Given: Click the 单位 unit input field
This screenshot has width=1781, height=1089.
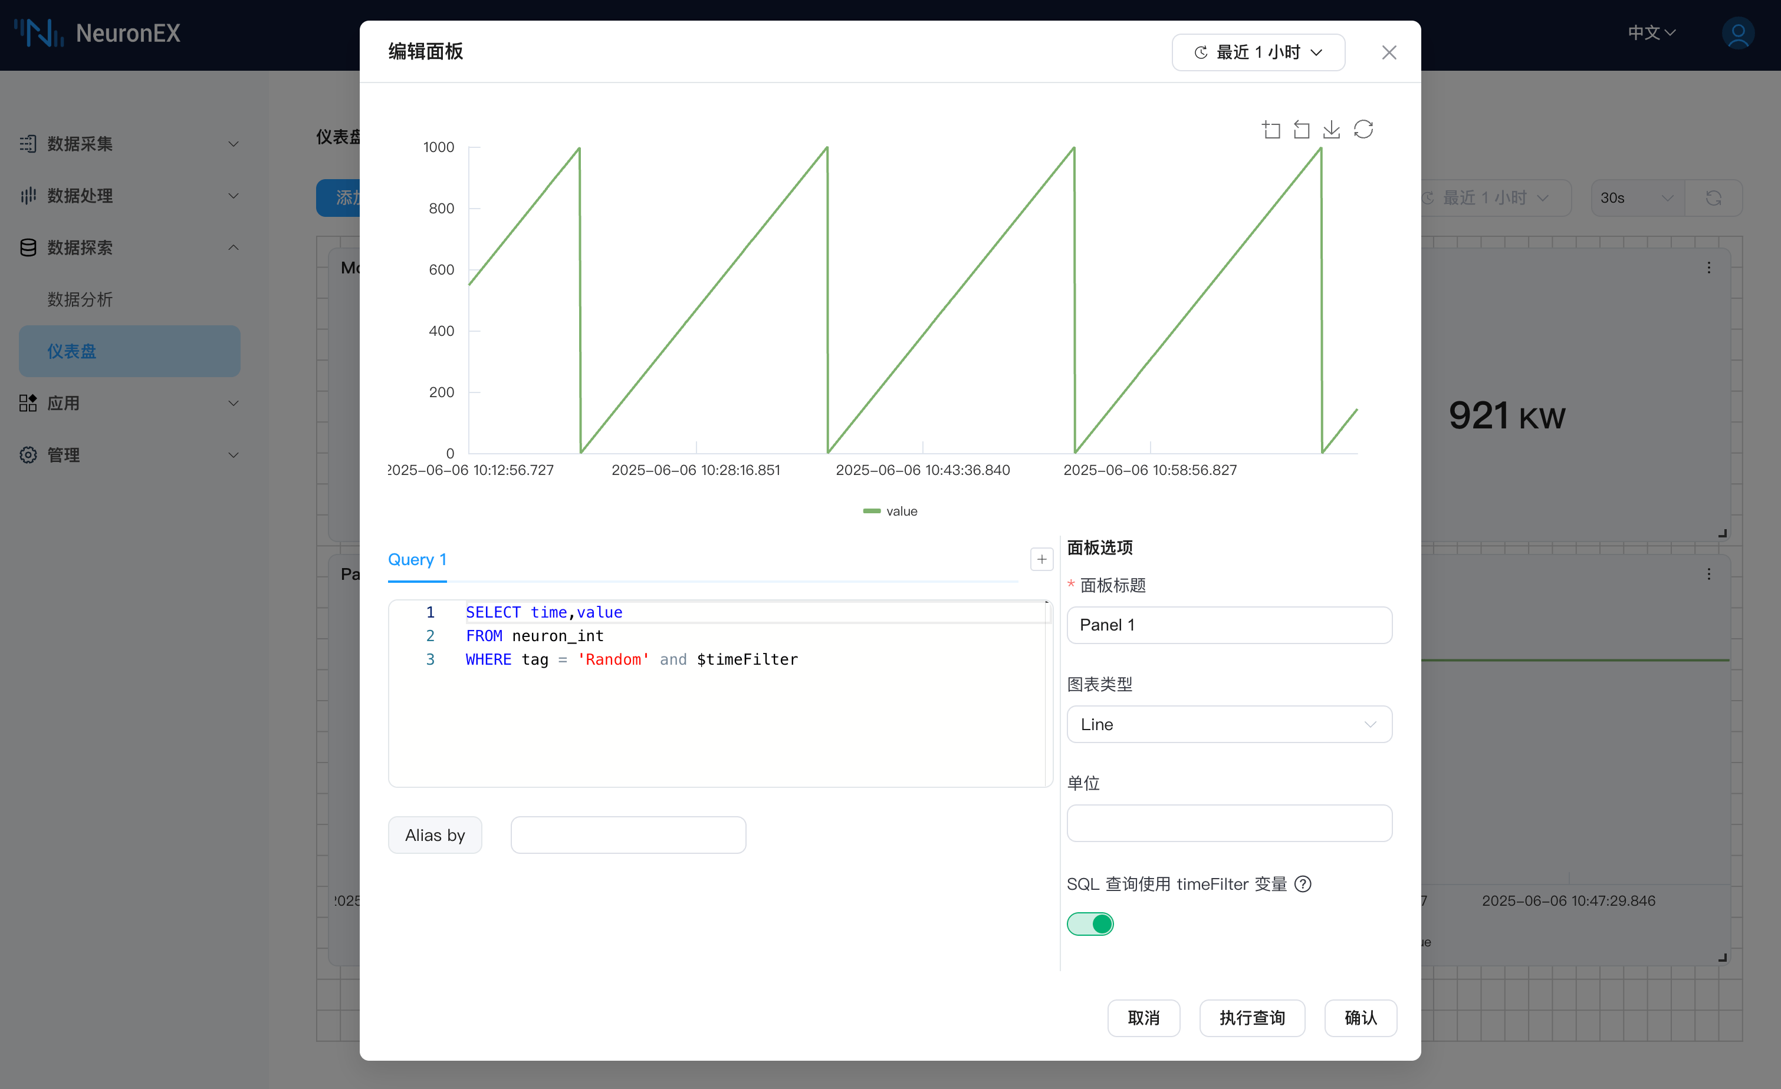Looking at the screenshot, I should [1229, 823].
